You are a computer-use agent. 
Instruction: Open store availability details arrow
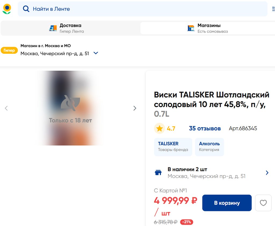tap(267, 173)
